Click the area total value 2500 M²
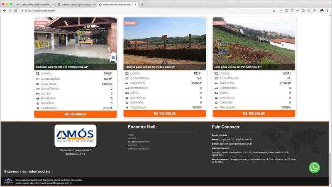This screenshot has height=187, width=332. click(196, 84)
